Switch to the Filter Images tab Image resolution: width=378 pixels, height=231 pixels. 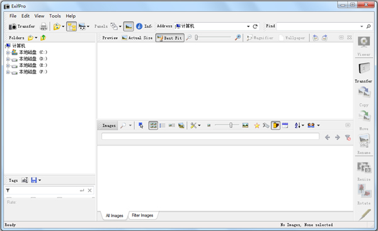[142, 215]
